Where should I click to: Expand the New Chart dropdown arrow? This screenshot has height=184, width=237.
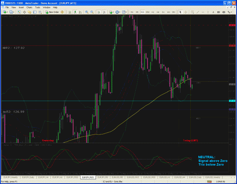click(x=7, y=12)
